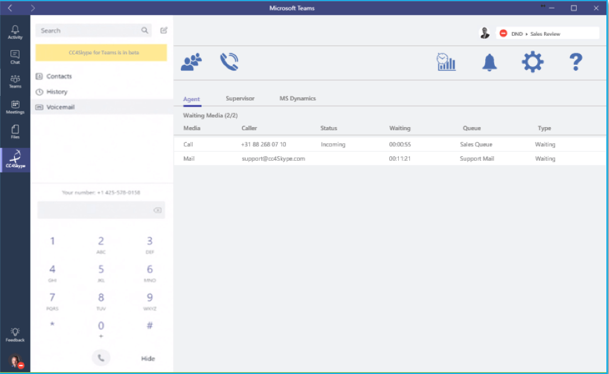Viewport: 609px width, 374px height.
Task: Click in the Search field
Action: pos(93,30)
